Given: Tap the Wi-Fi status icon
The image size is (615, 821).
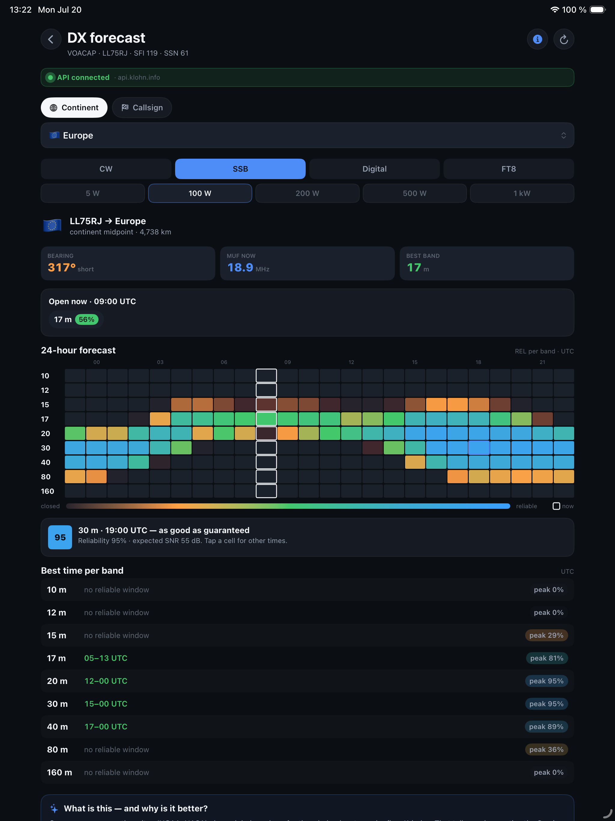Looking at the screenshot, I should tap(555, 10).
